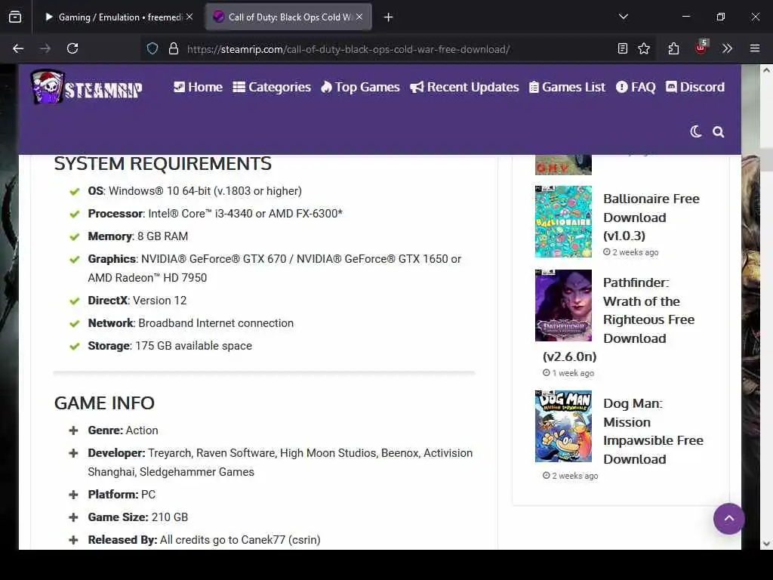Bookmark this page with the star icon
773x580 pixels.
[x=644, y=48]
